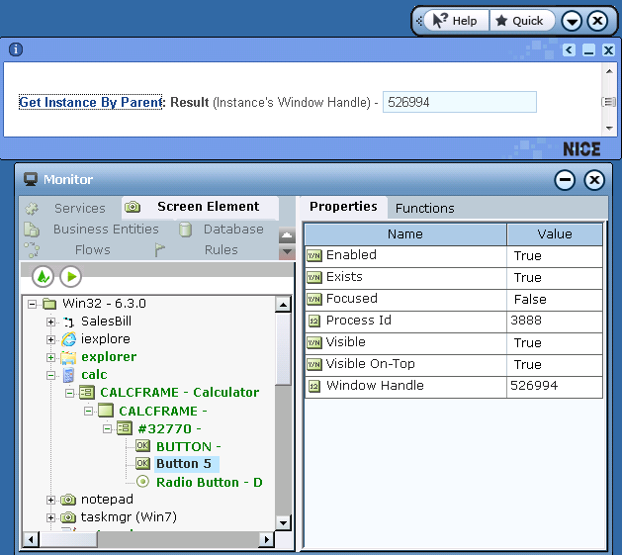This screenshot has height=555, width=622.
Task: Click the Help button in top toolbar
Action: click(x=456, y=20)
